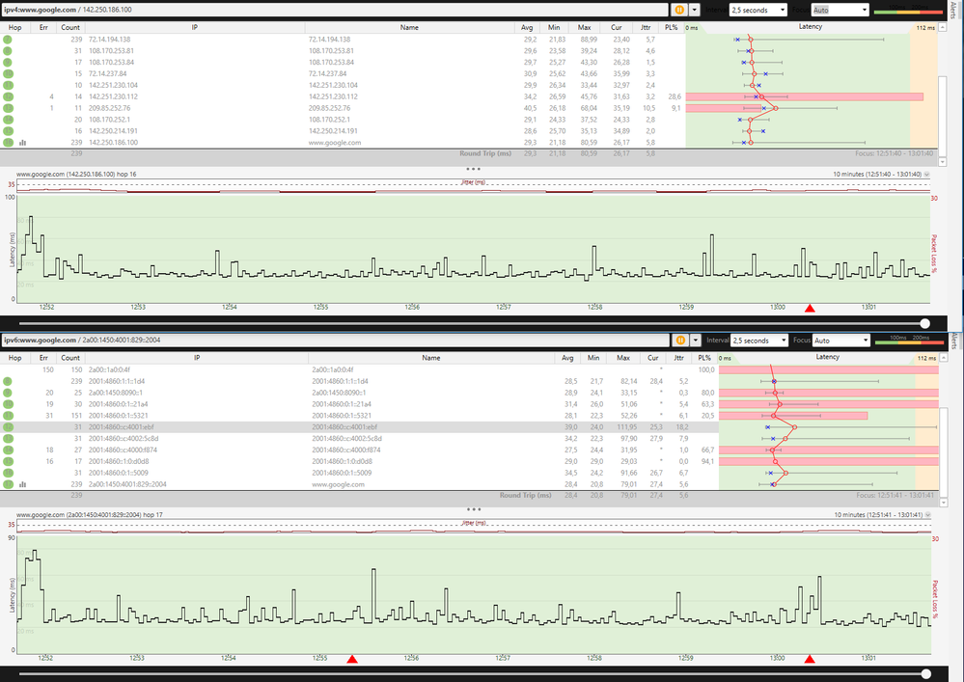
Task: Open the ipv4 Focus Auto combo box
Action: [840, 10]
